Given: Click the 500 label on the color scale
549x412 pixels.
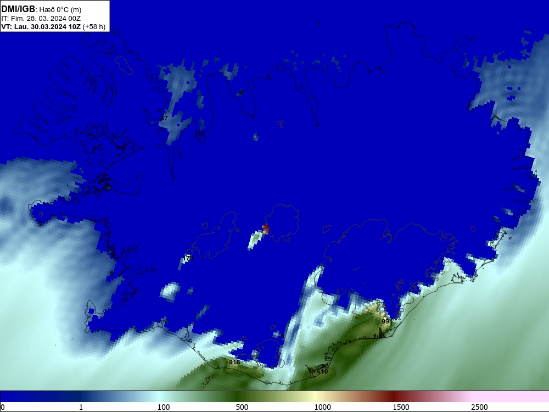Looking at the screenshot, I should tap(242, 407).
